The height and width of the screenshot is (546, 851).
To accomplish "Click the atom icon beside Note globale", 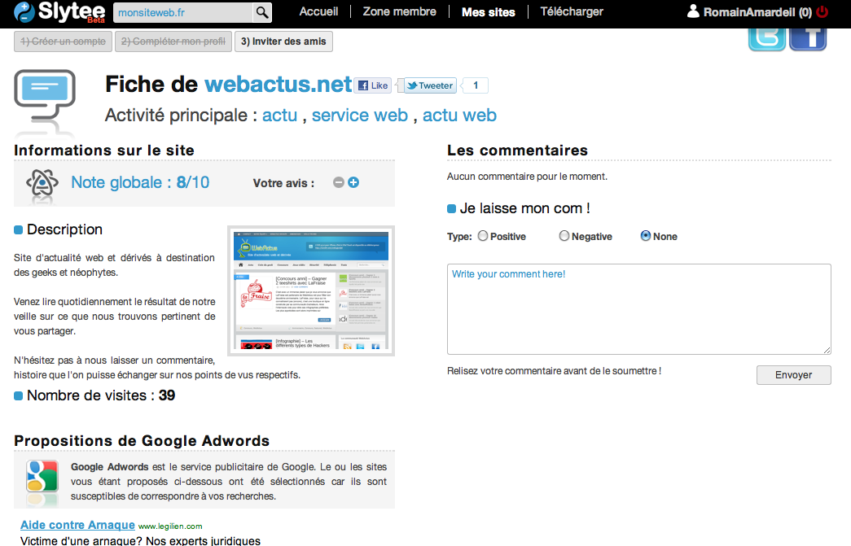I will tap(42, 183).
